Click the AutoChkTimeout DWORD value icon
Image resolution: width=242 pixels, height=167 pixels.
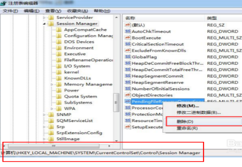pos(128,31)
